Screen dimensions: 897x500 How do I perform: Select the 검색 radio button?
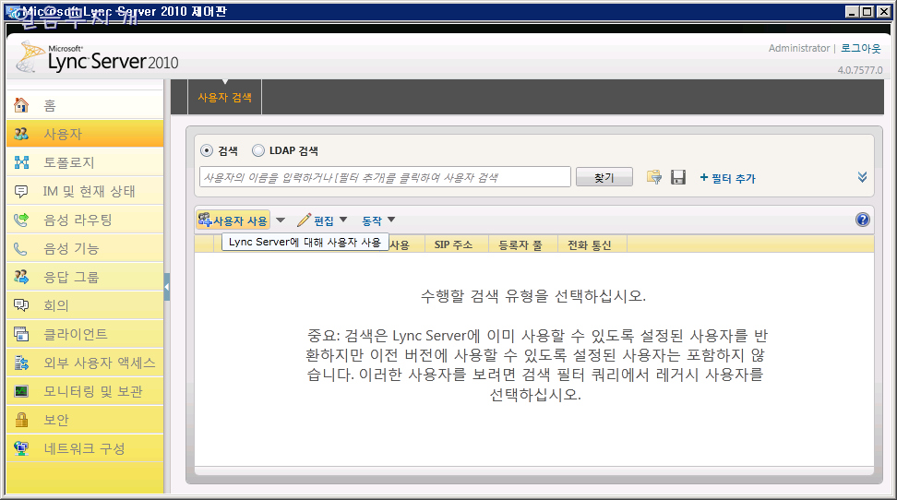[x=206, y=150]
